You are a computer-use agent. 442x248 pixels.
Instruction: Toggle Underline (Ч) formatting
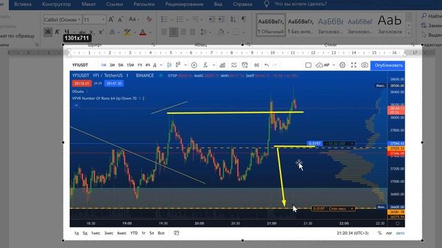point(67,32)
